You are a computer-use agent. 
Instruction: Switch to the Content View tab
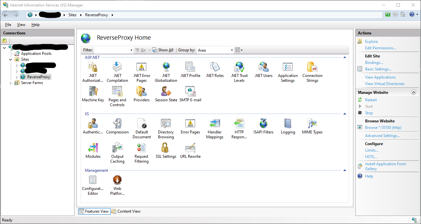[126, 211]
